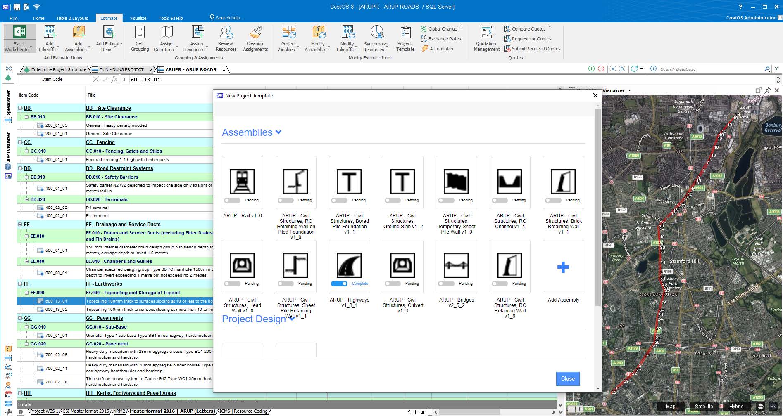Image resolution: width=783 pixels, height=416 pixels.
Task: Click the Add Assembly plus icon
Action: pos(563,267)
